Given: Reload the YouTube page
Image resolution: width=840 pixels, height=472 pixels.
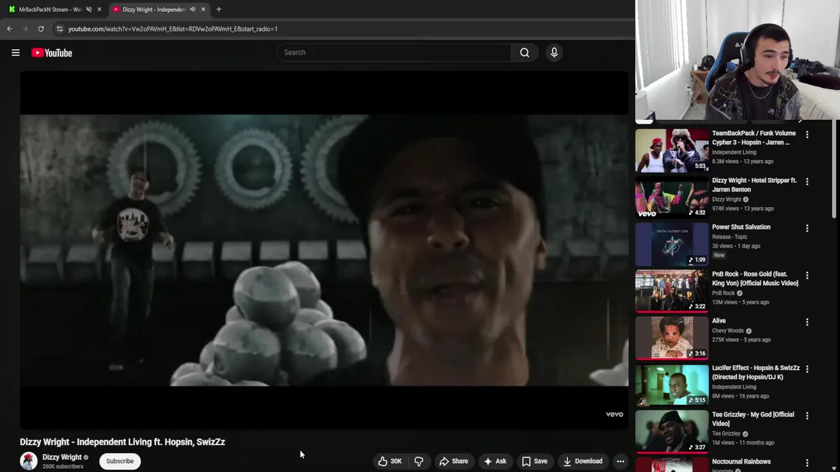Looking at the screenshot, I should 41,29.
